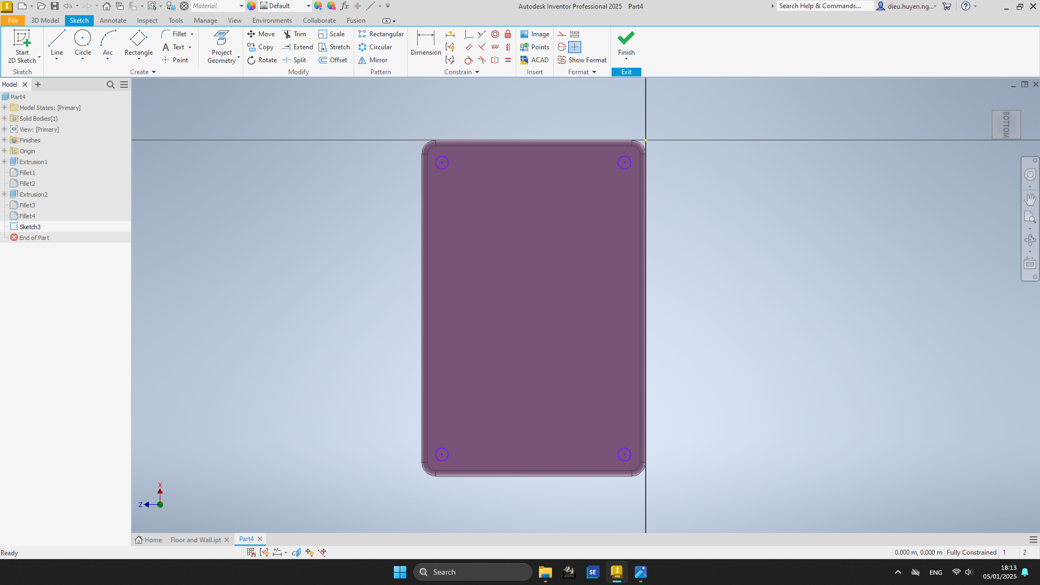Select the Arc sketch tool

(x=108, y=44)
